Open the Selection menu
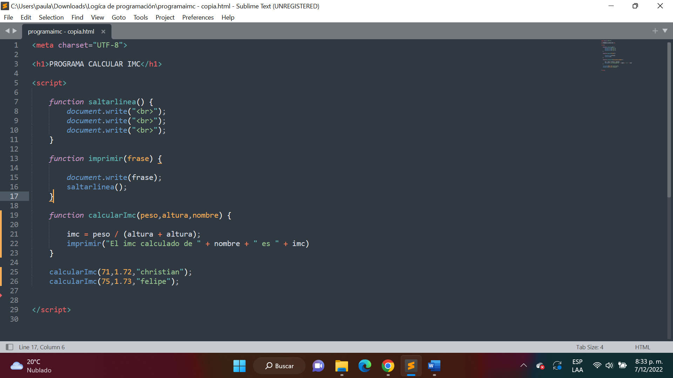The height and width of the screenshot is (378, 673). [51, 17]
